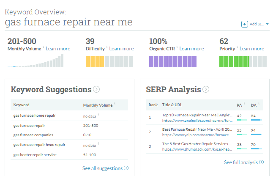Image resolution: width=273 pixels, height=176 pixels.
Task: Select keyword 'gas furnace repair' row
Action: coord(69,126)
